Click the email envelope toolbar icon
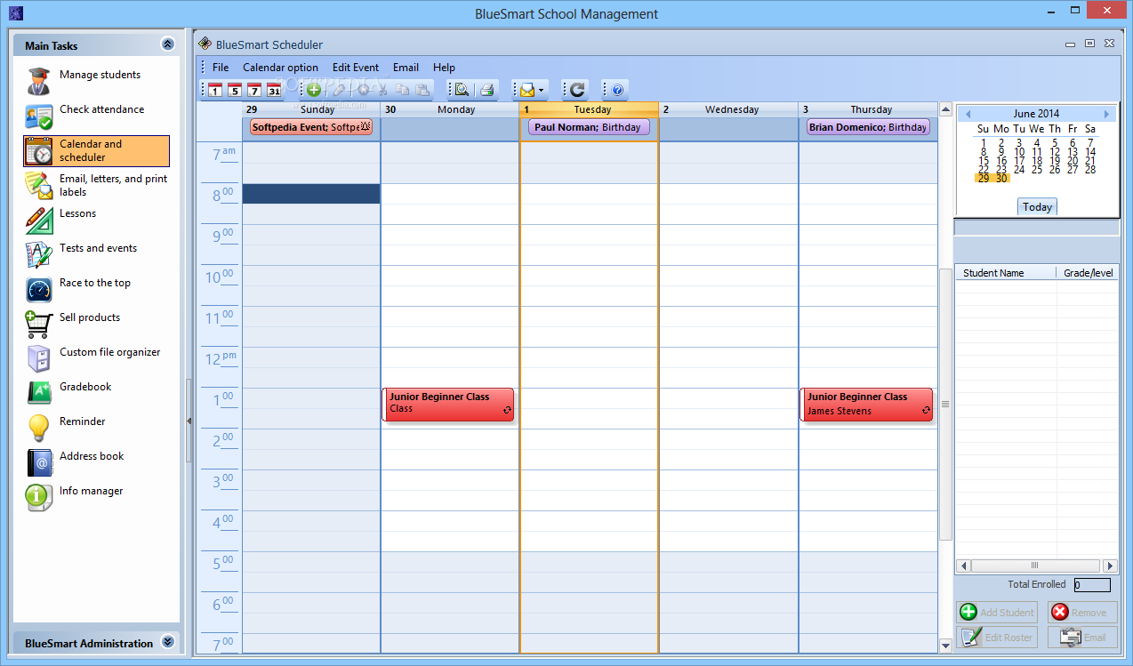1133x666 pixels. (x=527, y=90)
